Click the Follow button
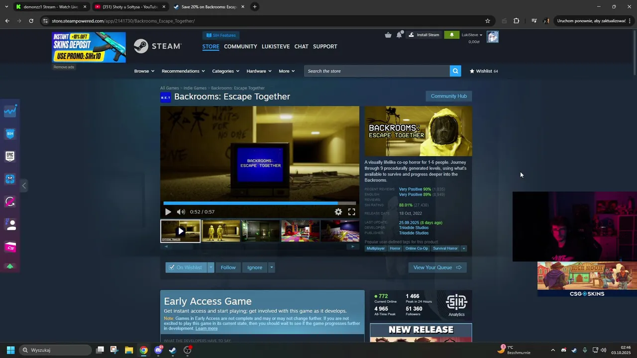Image resolution: width=637 pixels, height=358 pixels. (x=228, y=268)
